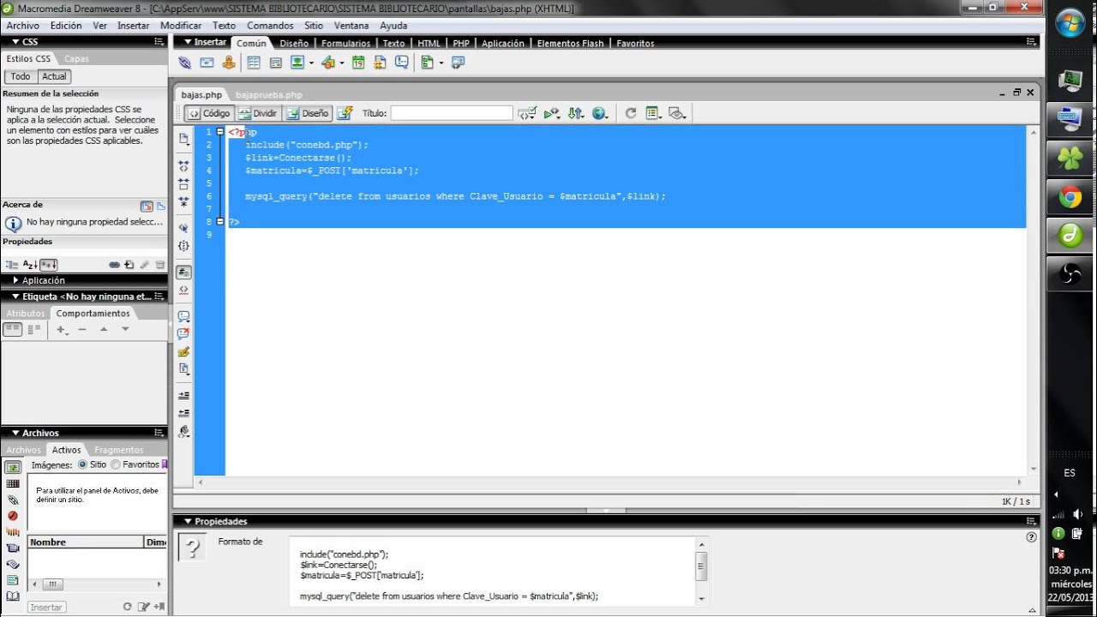
Task: Insert a comment from the Común toolbar
Action: 402,63
